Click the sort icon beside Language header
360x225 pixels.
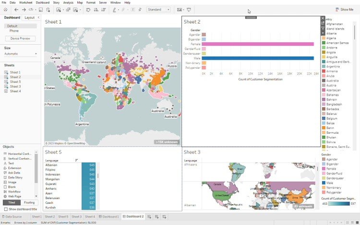tap(76, 160)
